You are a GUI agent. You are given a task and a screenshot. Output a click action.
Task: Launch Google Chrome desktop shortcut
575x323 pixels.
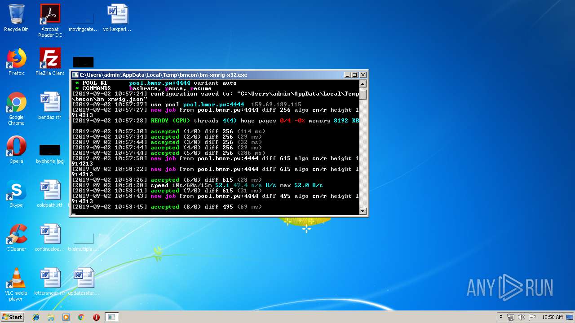coord(16,109)
